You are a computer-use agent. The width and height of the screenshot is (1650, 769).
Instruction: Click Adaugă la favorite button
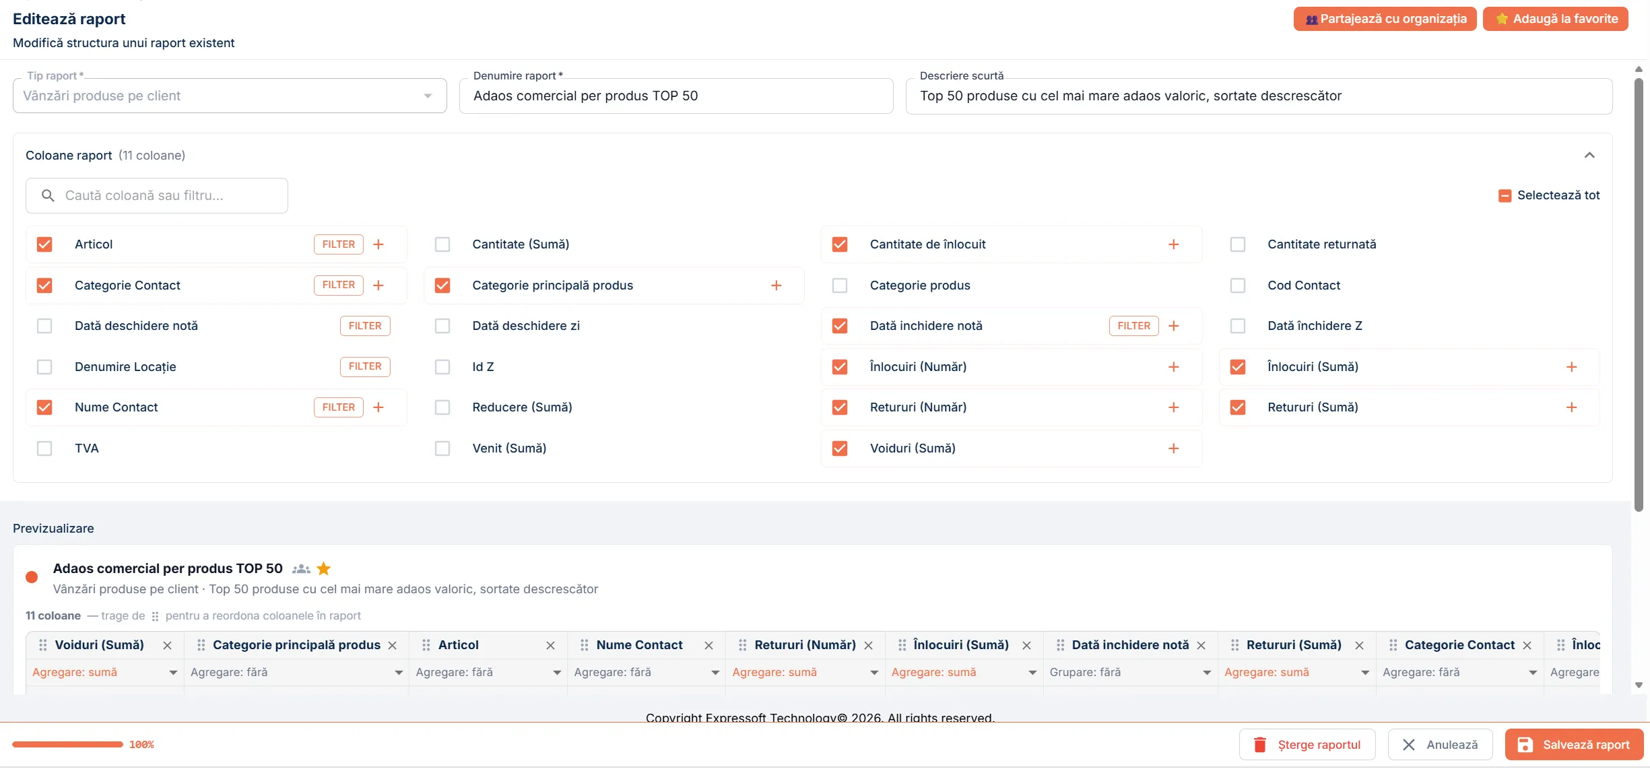coord(1556,19)
